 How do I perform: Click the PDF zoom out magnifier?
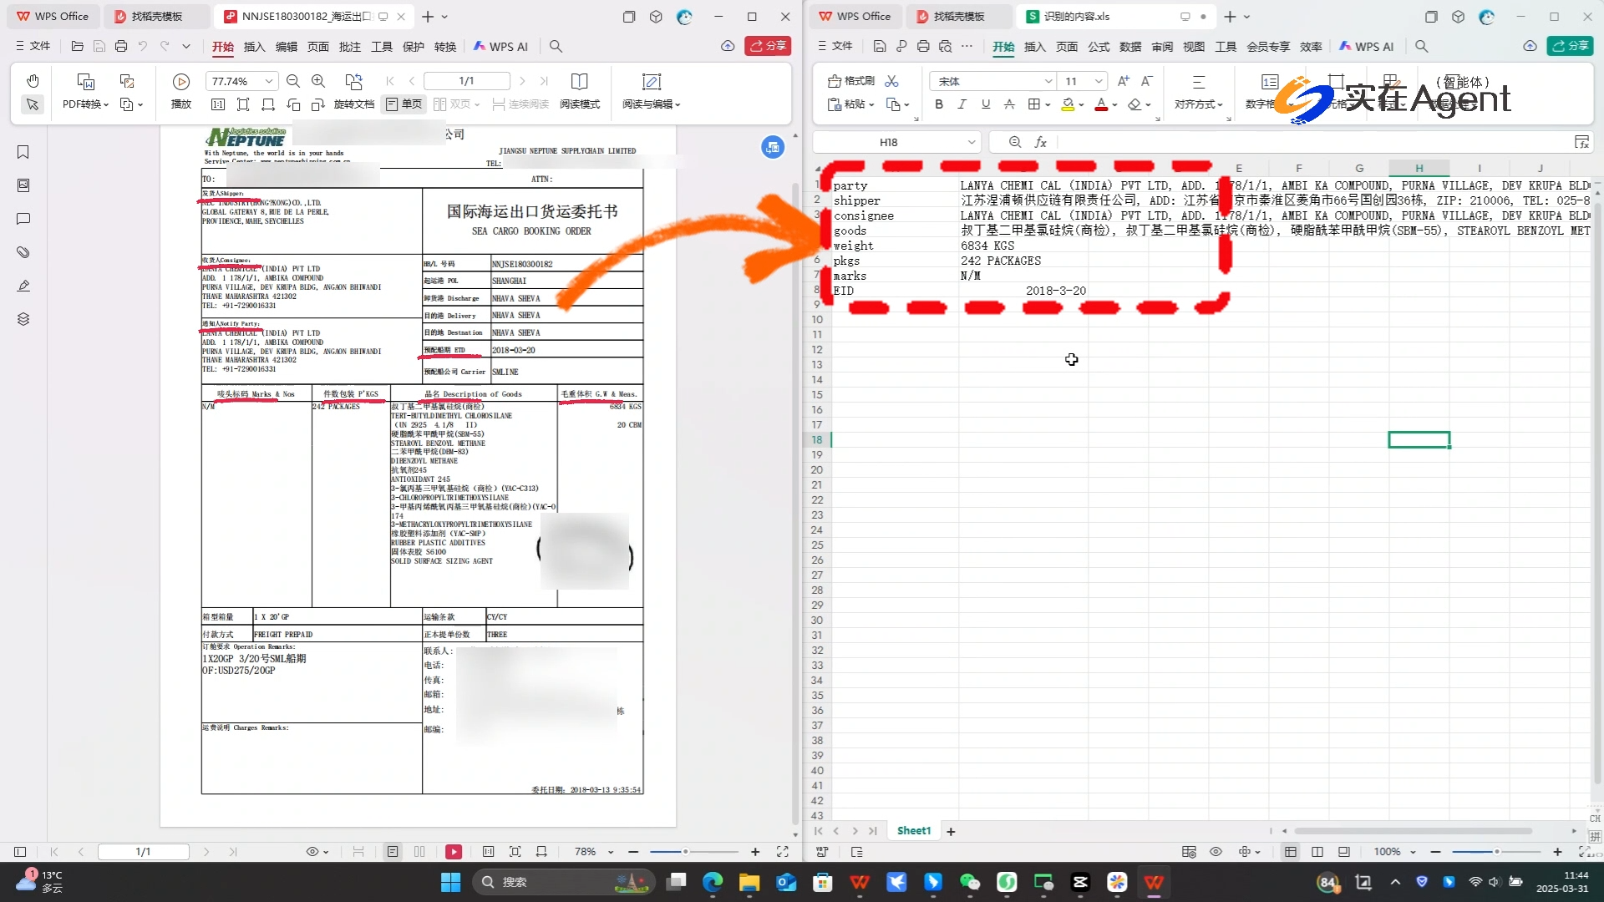(293, 81)
